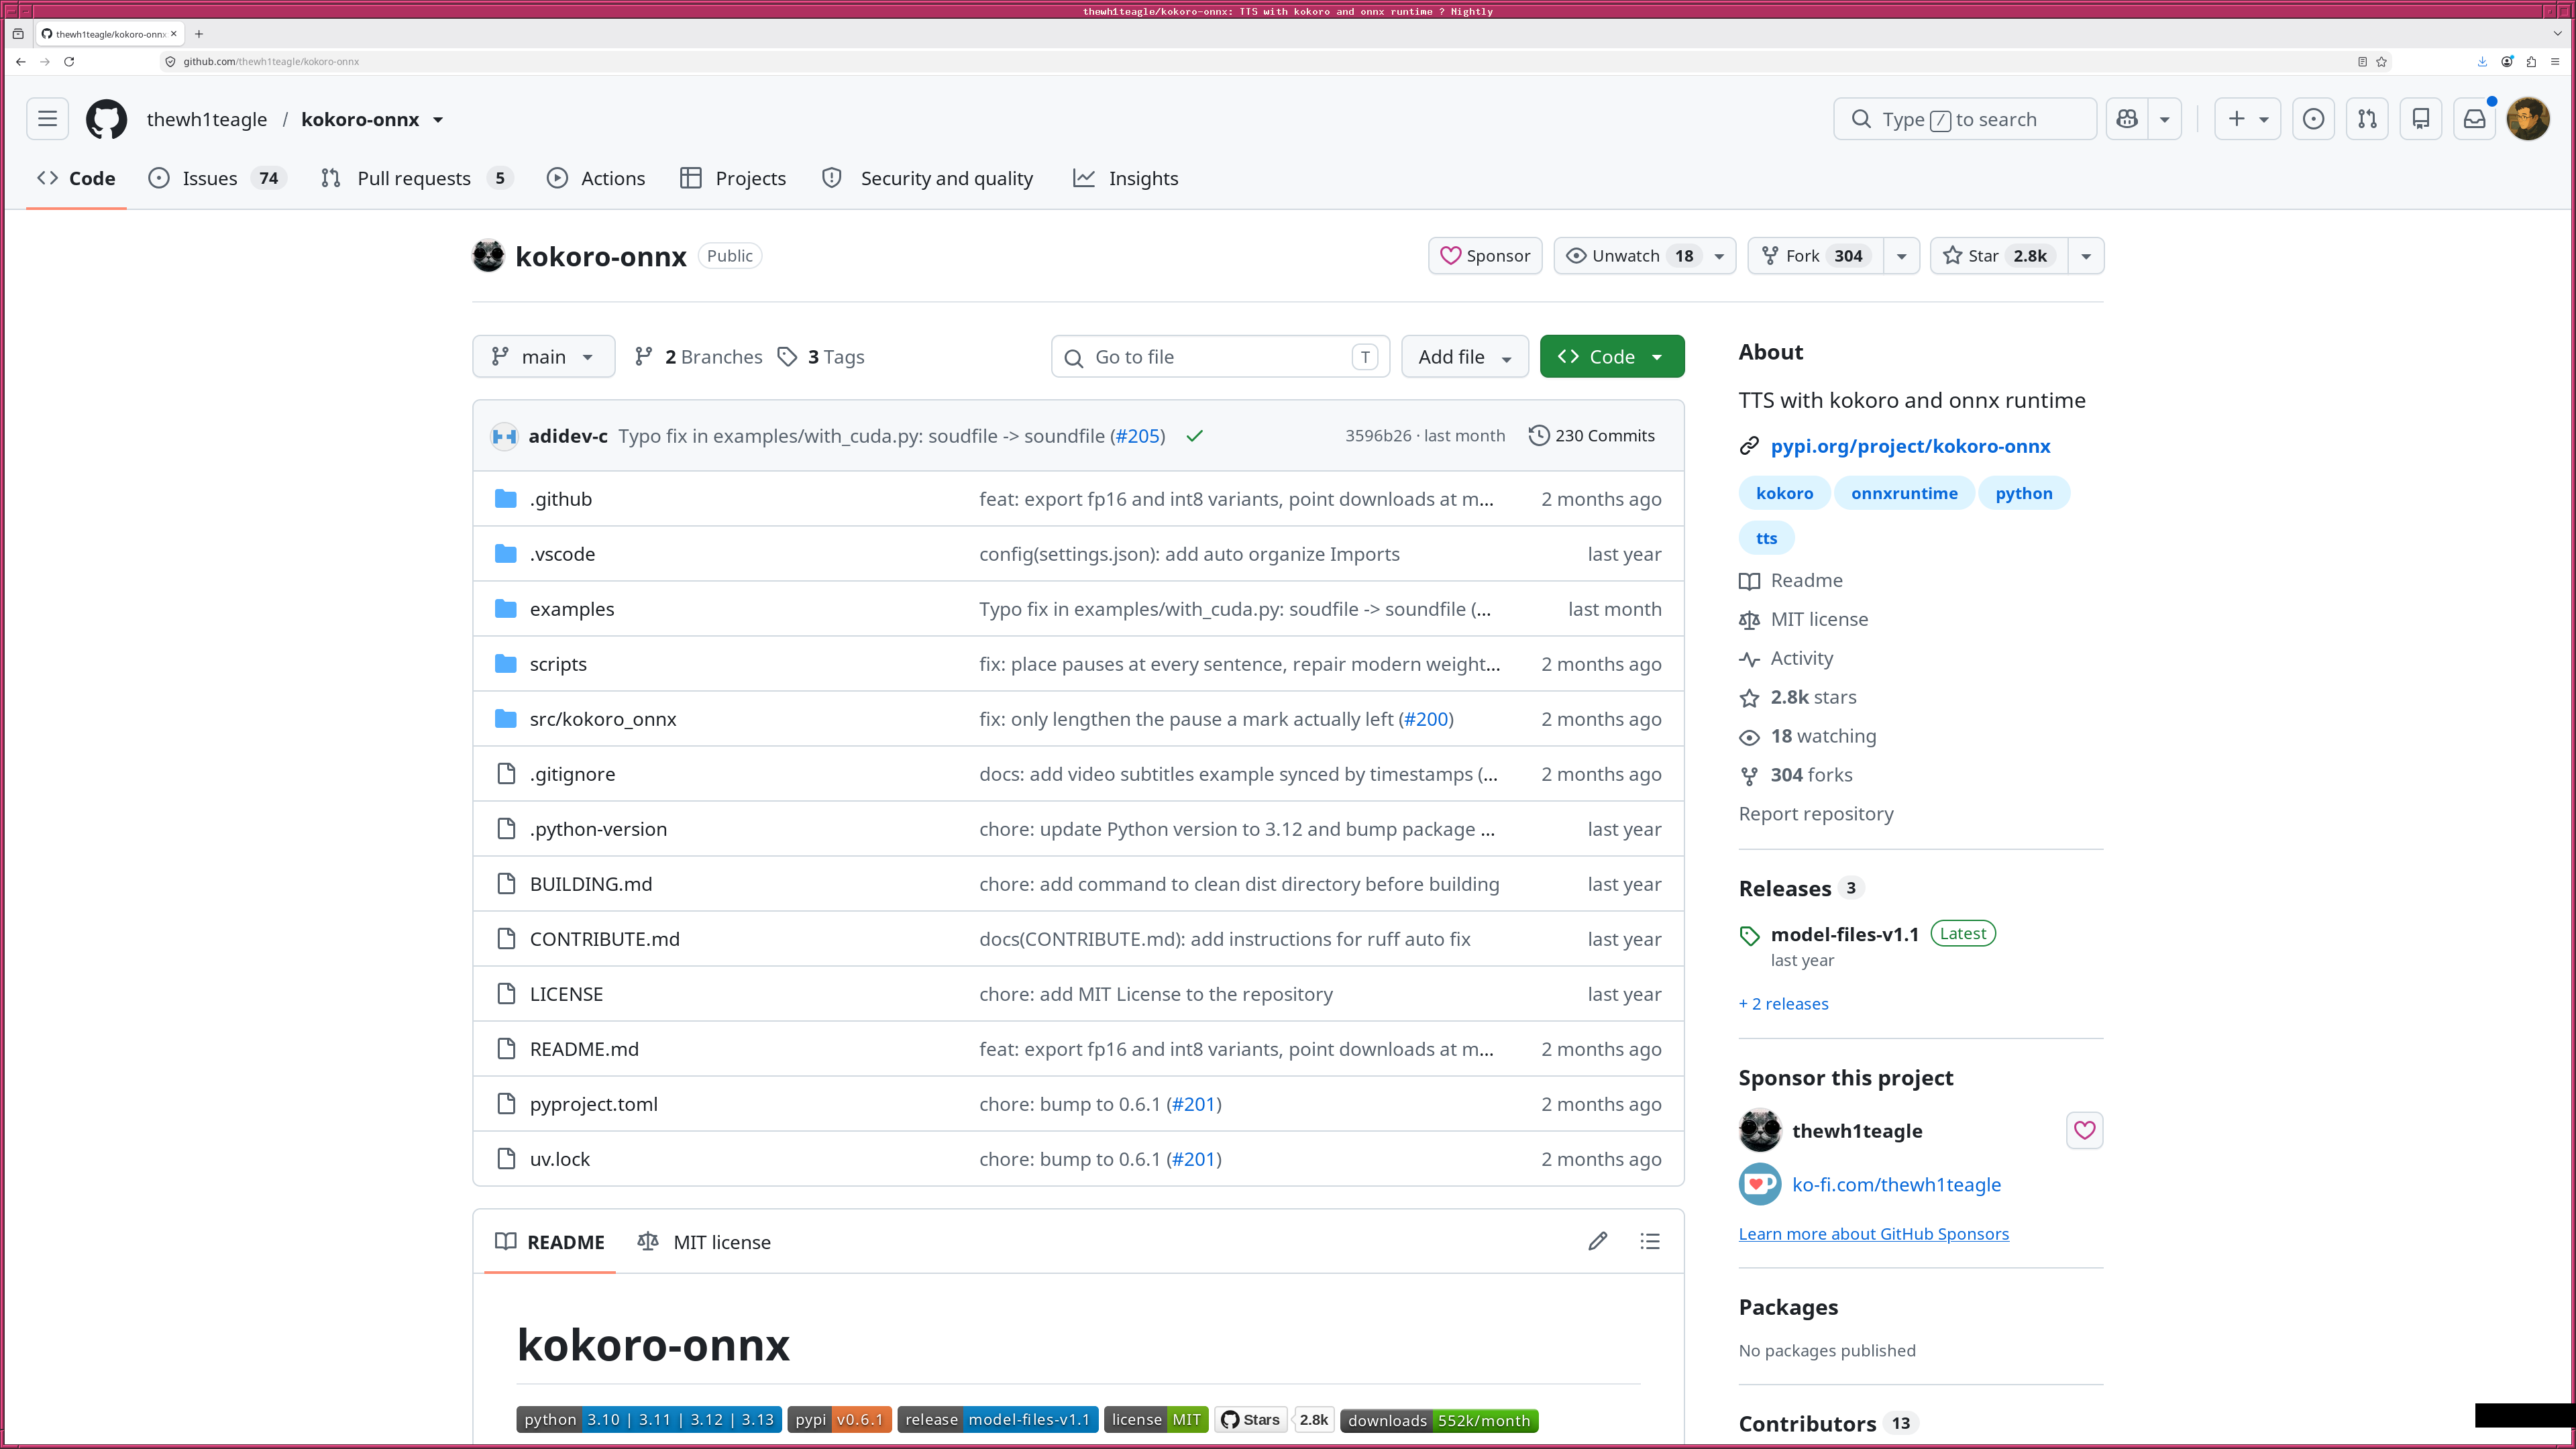This screenshot has width=2576, height=1449.
Task: Open the pypi.org/project/kokoro-onnx link
Action: point(1910,446)
